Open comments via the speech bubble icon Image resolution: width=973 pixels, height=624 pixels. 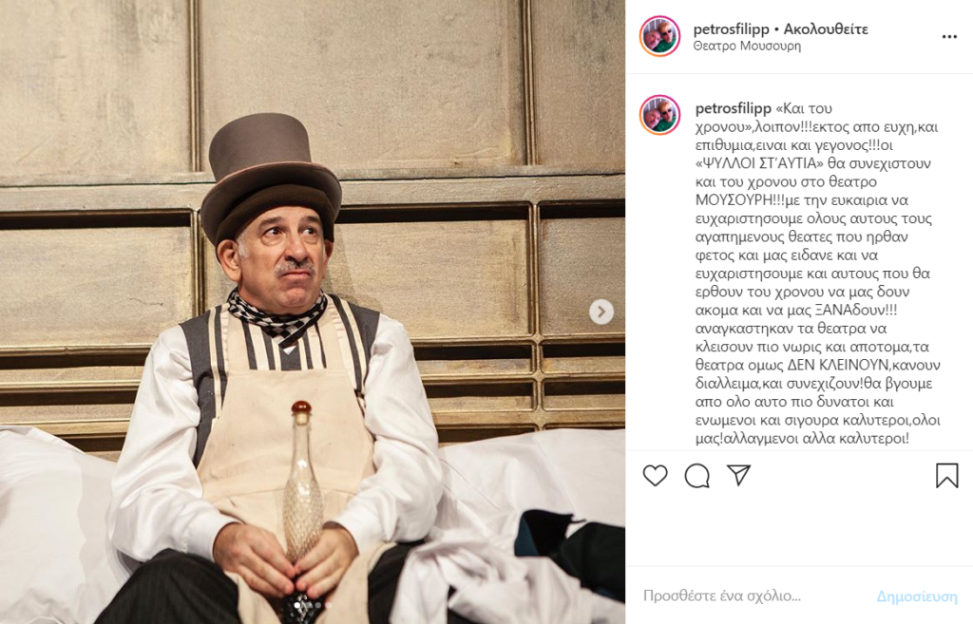(696, 476)
